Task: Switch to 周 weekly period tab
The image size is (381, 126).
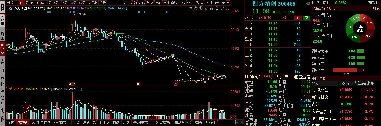Action: coord(27,3)
